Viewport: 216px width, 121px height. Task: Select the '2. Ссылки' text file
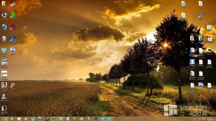point(201,75)
